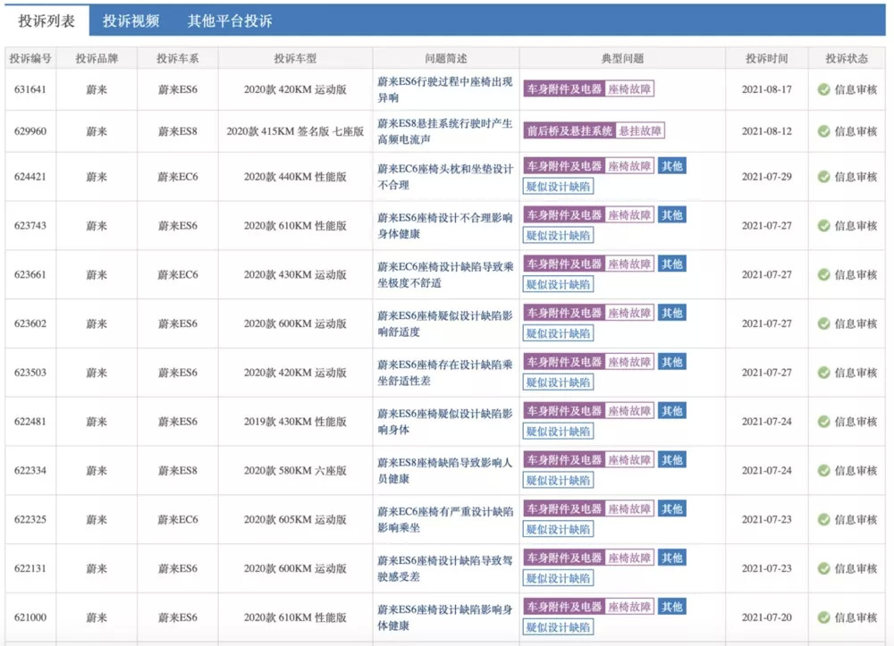
Task: Open complaint 蔚来ES6行驶过程中座椅出现异响
Action: (x=444, y=89)
